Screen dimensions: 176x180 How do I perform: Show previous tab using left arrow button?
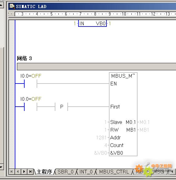[18, 172]
